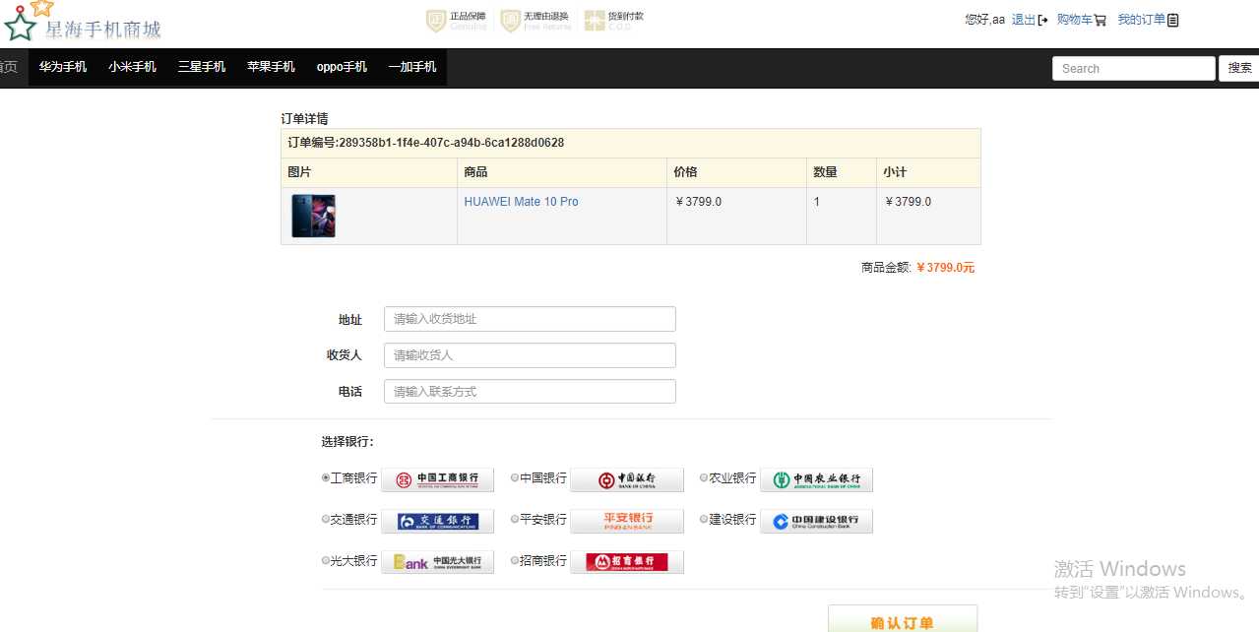This screenshot has width=1259, height=632.
Task: Click the 您好,aa greeting text
Action: (984, 20)
